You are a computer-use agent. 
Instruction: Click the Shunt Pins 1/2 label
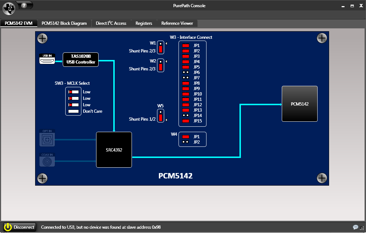point(142,119)
